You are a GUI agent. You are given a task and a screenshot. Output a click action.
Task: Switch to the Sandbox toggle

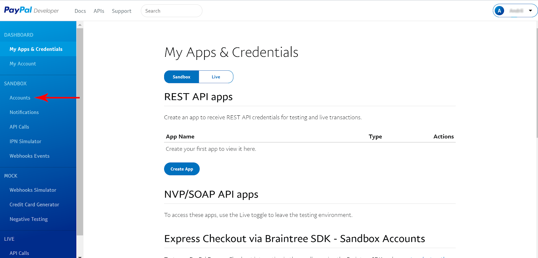[182, 77]
